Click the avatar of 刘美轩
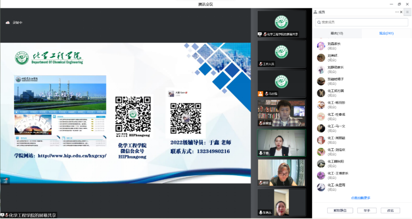This screenshot has height=219, width=412. [x=321, y=57]
